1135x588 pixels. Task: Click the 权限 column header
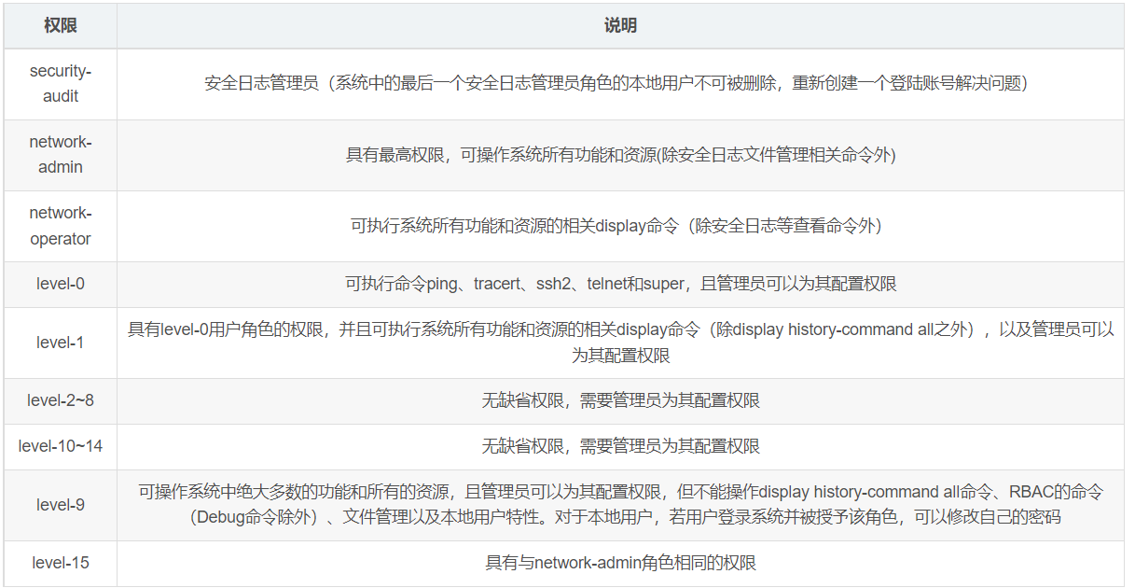pyautogui.click(x=61, y=26)
